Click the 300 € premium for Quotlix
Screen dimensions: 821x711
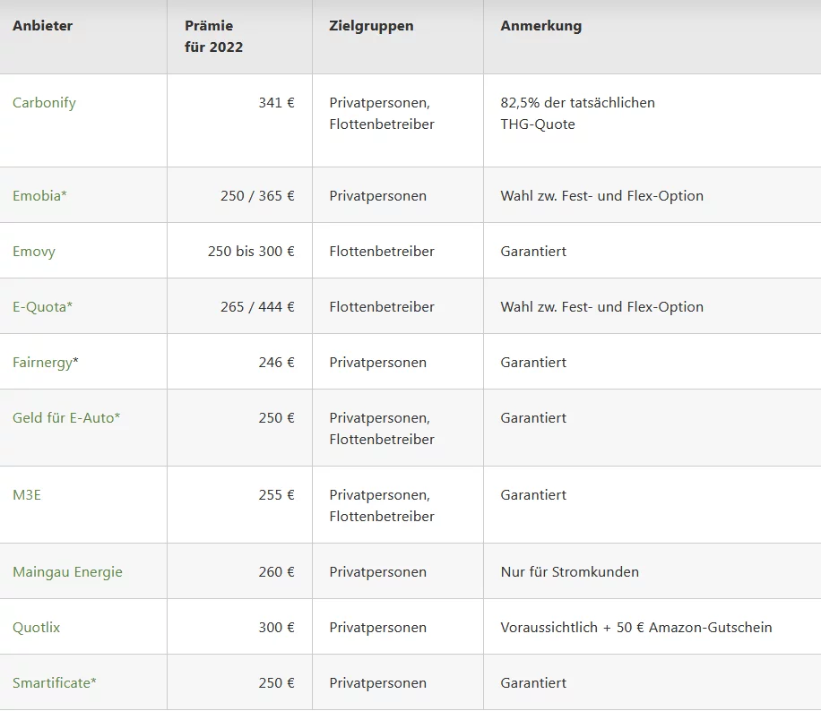(x=276, y=628)
